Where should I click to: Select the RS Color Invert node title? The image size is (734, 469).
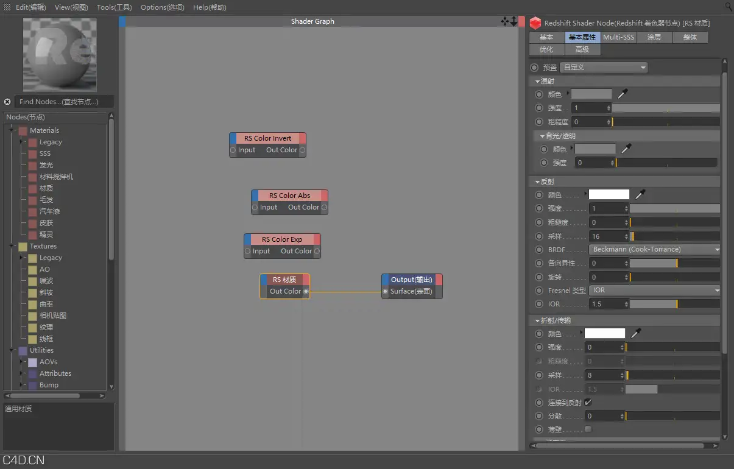268,138
